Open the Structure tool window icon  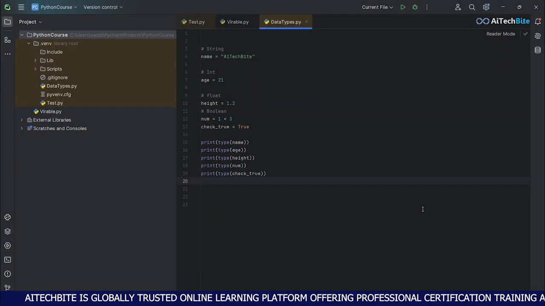(8, 40)
